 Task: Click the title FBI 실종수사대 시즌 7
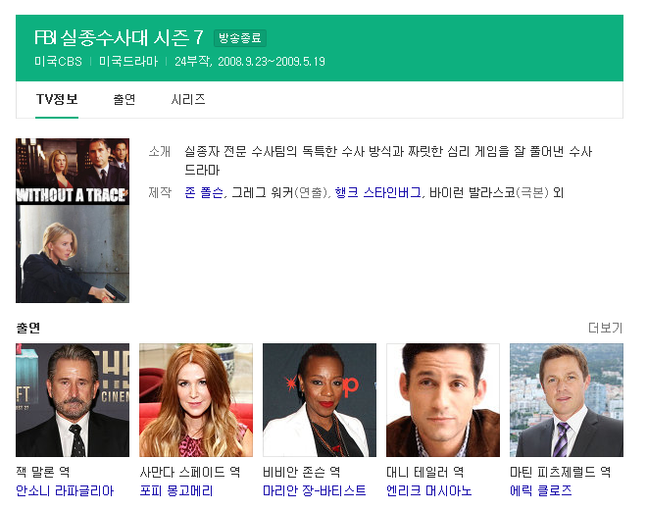click(x=119, y=37)
